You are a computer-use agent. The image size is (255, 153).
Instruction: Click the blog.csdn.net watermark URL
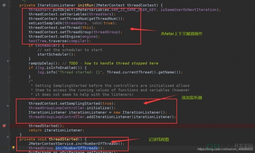(225, 149)
